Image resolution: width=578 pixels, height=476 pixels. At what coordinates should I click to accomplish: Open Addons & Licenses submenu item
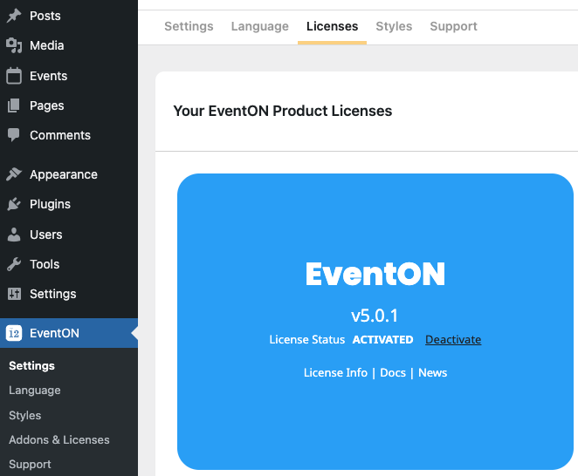pyautogui.click(x=59, y=440)
